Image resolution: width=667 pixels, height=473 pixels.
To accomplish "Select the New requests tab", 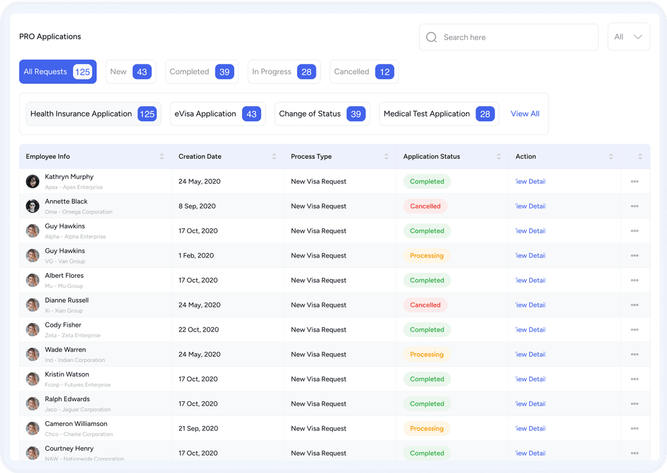I will pos(131,71).
